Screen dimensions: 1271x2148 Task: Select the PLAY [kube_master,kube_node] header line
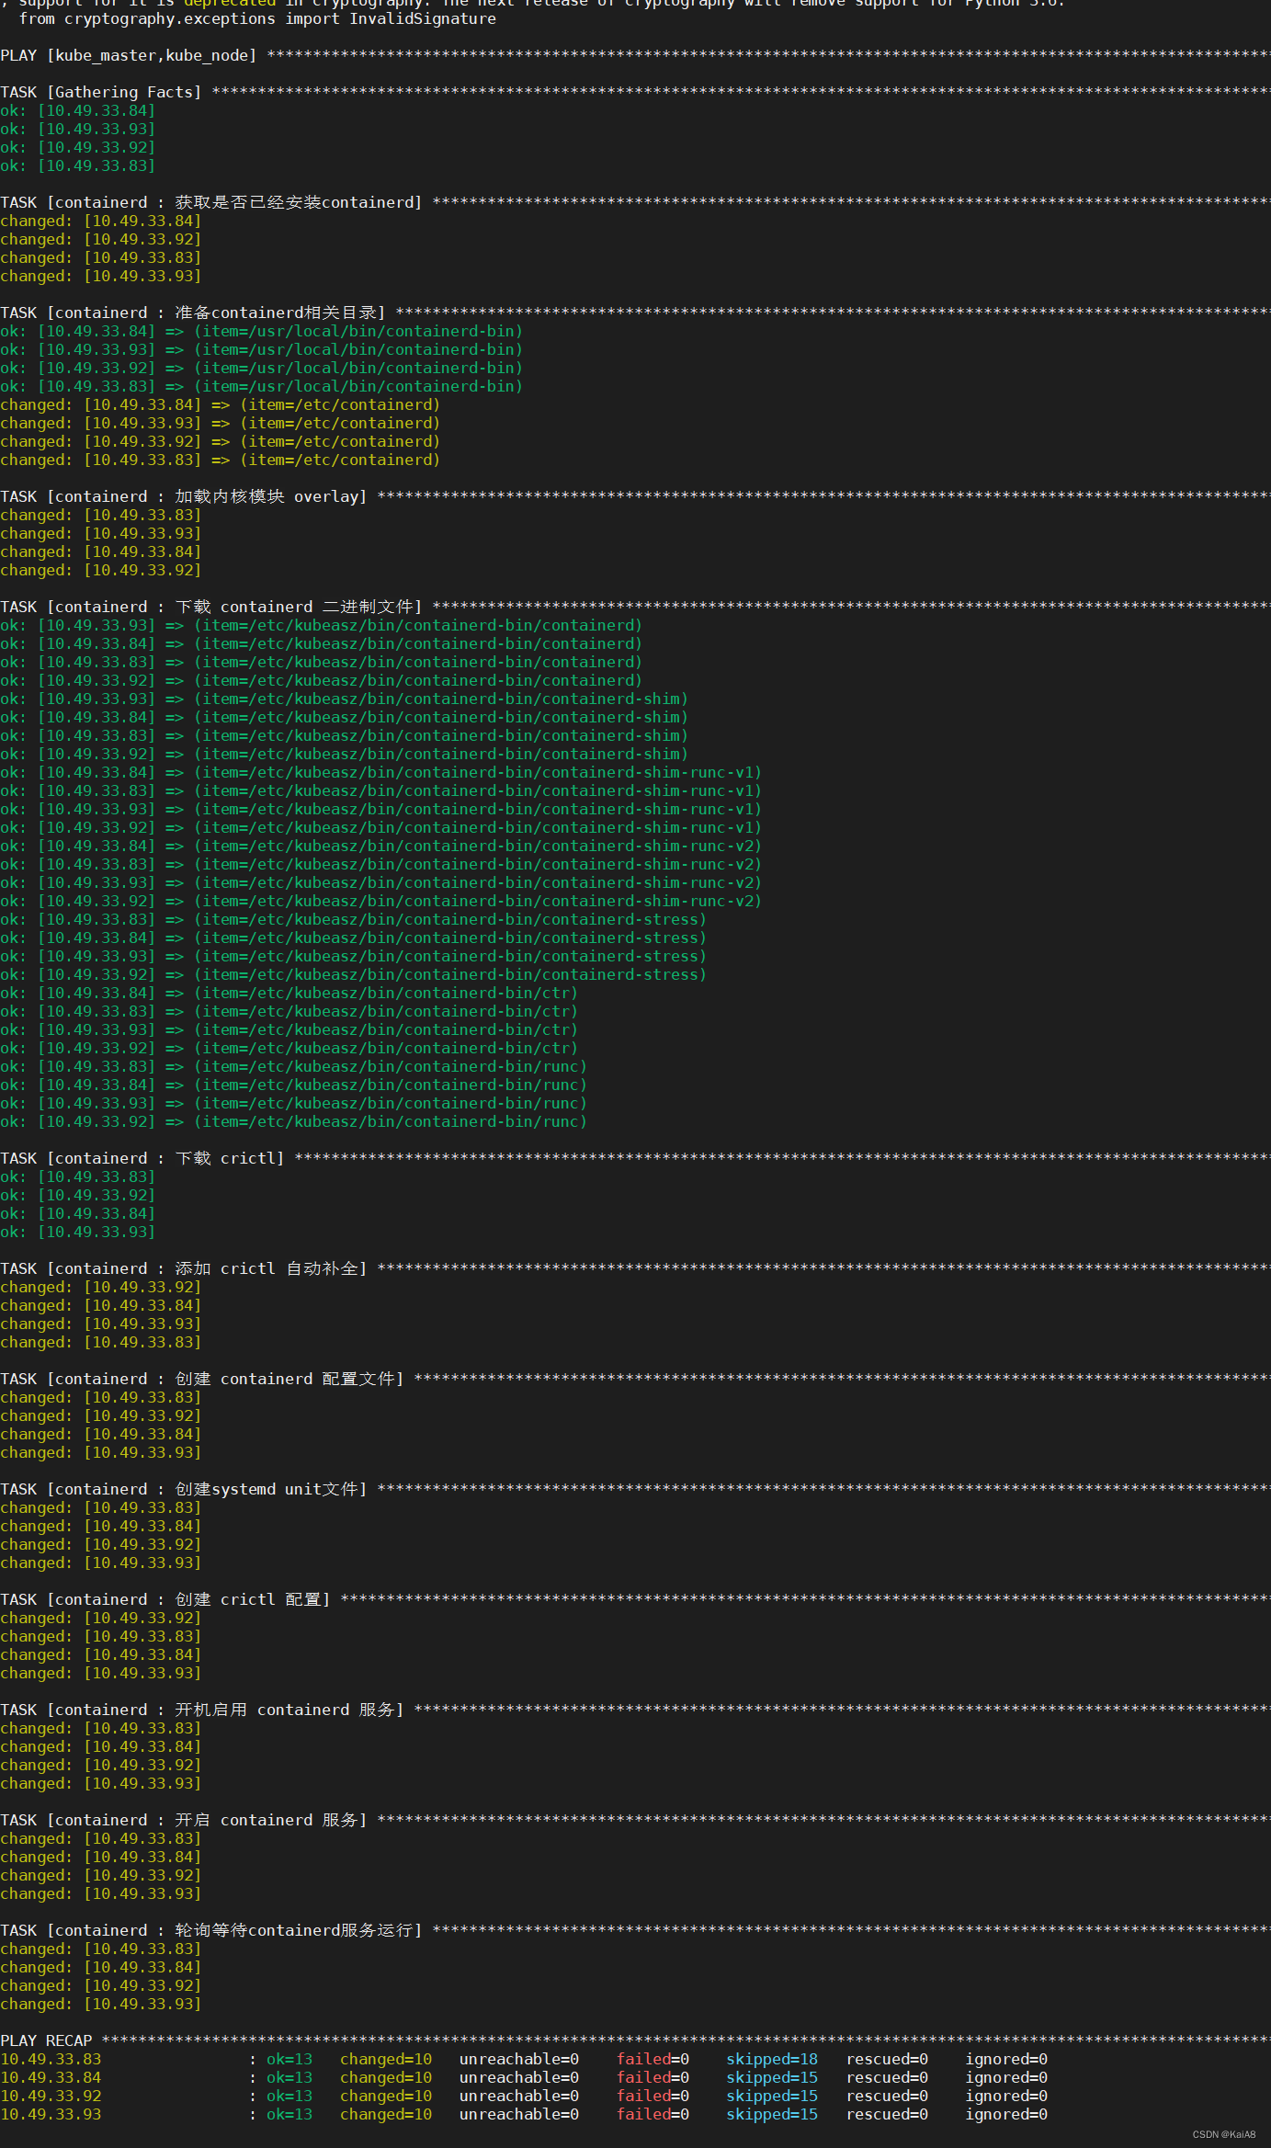(635, 55)
